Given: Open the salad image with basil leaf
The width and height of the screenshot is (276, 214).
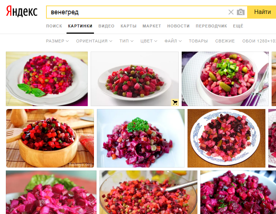Looking at the screenshot, I should (x=47, y=79).
